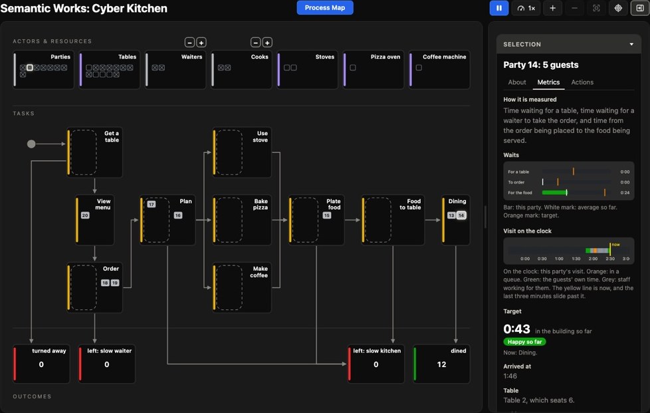Select the Tables resource card
This screenshot has width=650, height=413.
110,70
